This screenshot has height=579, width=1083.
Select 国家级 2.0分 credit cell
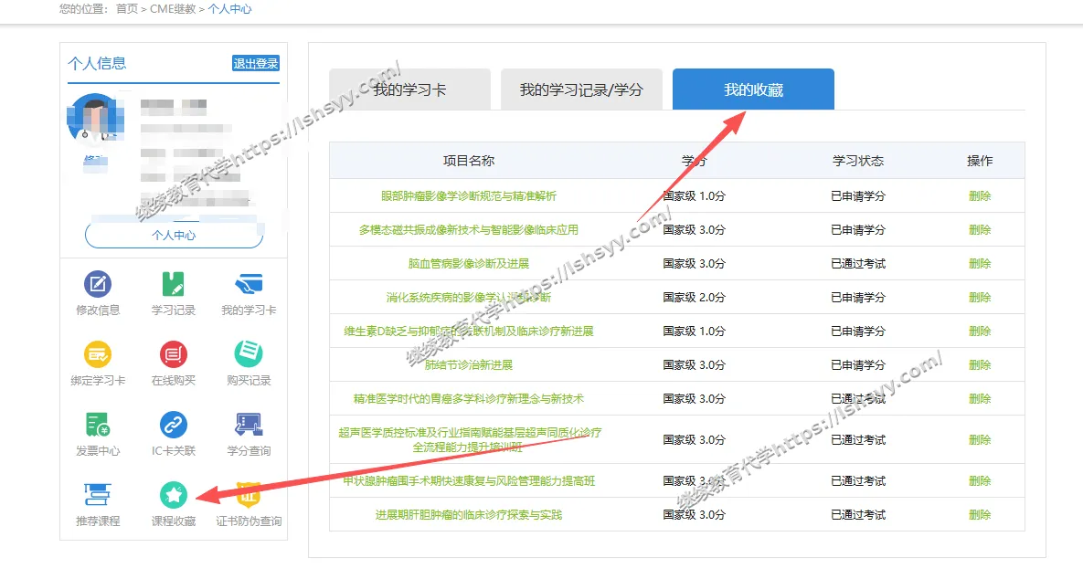(x=694, y=298)
